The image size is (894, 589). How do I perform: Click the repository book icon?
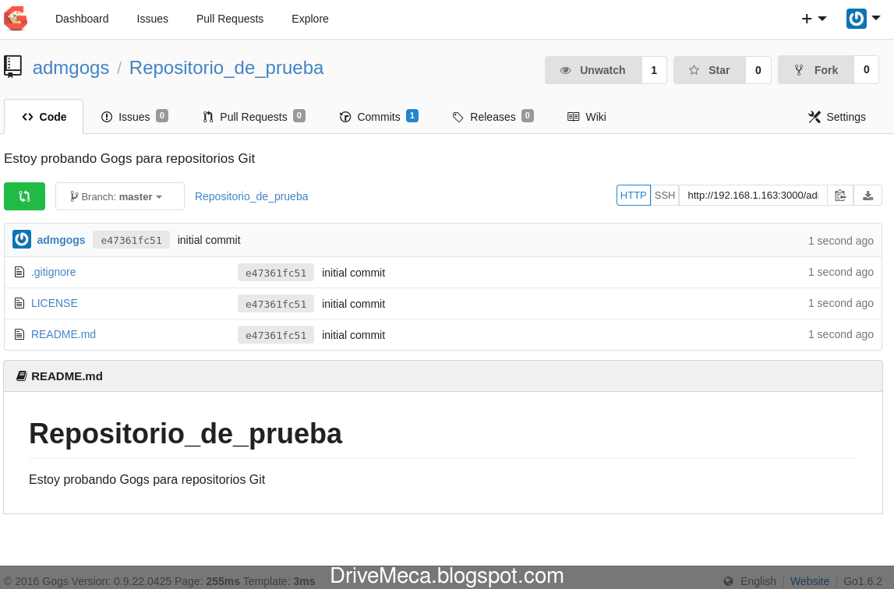(x=12, y=67)
